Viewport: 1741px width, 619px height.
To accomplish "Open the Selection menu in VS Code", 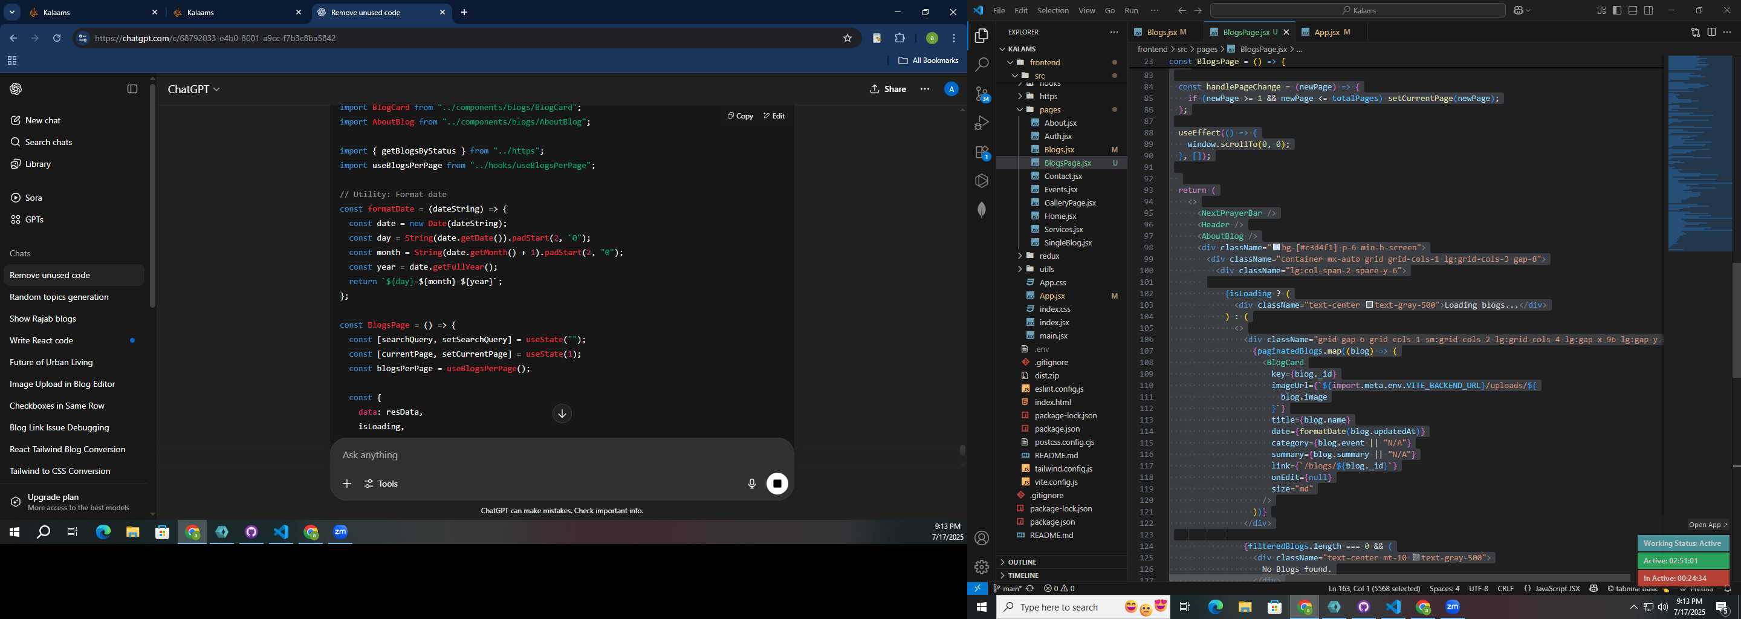I will [1053, 10].
